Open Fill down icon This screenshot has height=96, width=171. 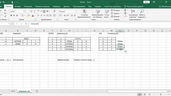[125, 13]
